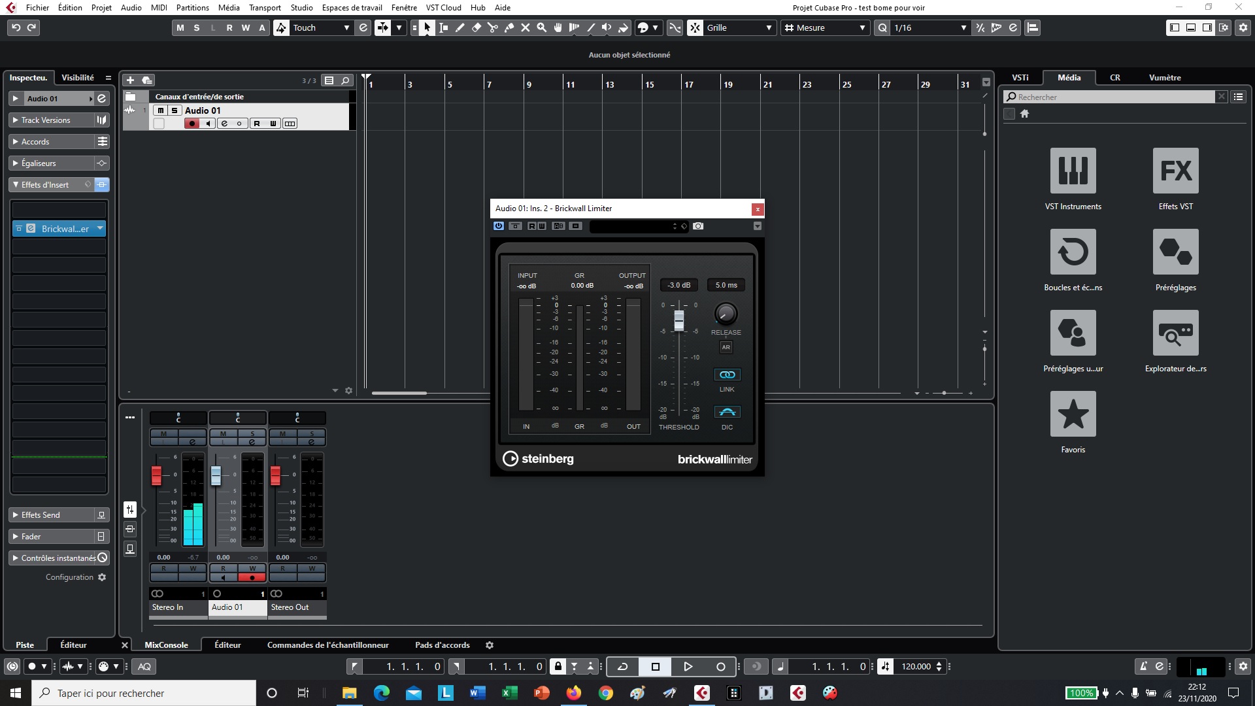1255x706 pixels.
Task: Select the Scissors (split) tool
Action: pyautogui.click(x=493, y=27)
